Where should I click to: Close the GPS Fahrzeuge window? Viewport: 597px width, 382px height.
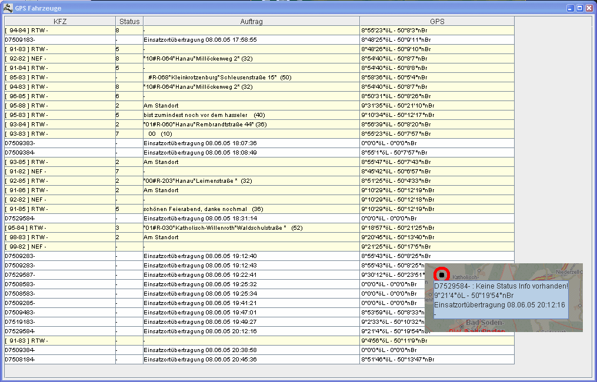pos(589,8)
